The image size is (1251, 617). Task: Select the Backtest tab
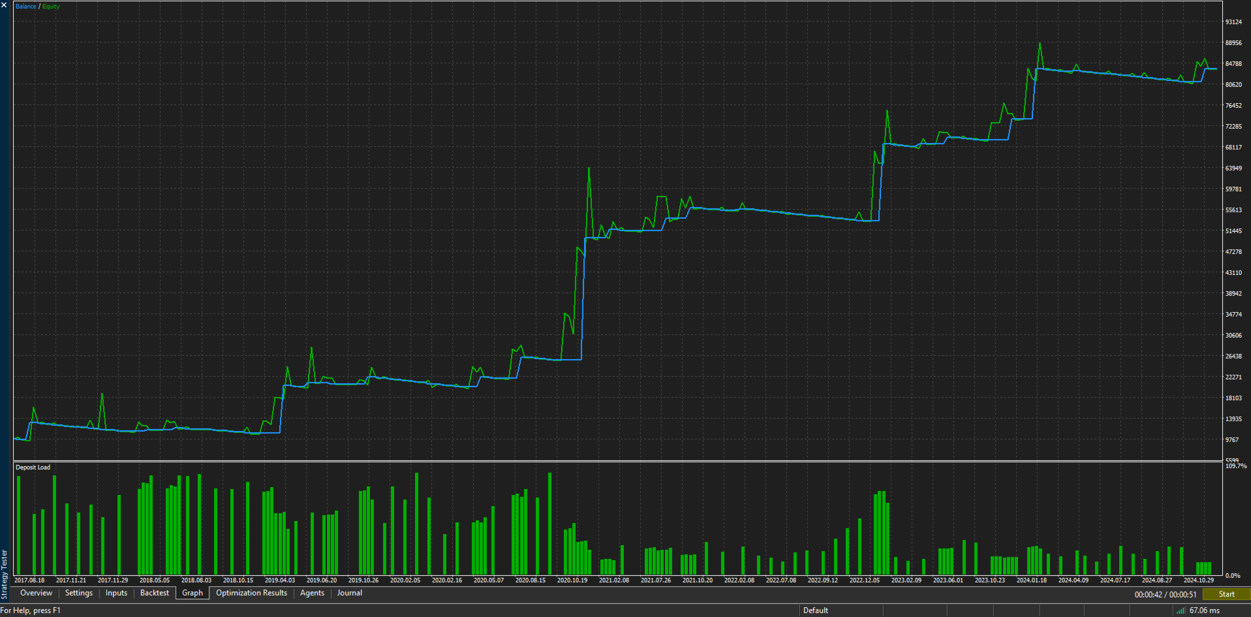click(x=155, y=593)
